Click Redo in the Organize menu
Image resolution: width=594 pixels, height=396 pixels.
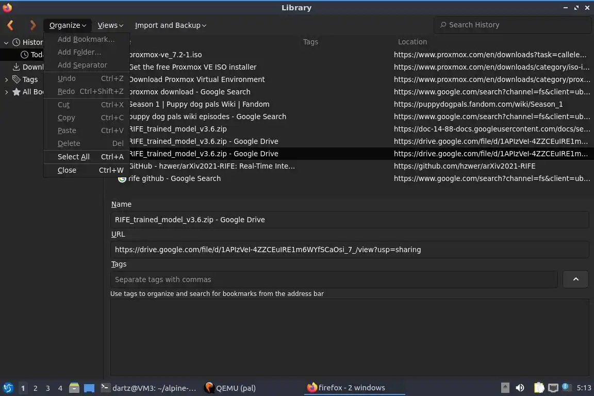[x=87, y=91]
